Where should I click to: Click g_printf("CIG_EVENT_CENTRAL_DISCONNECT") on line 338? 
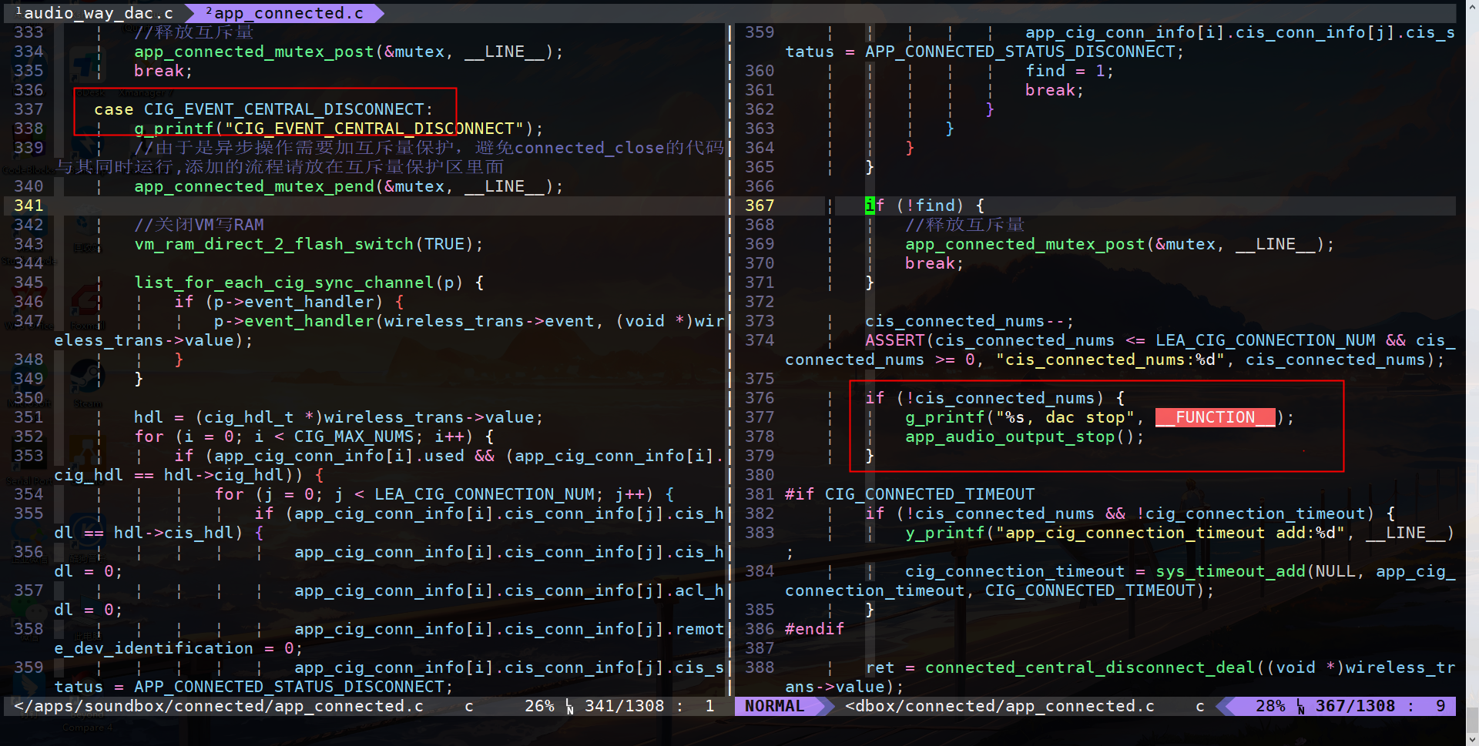tap(339, 129)
